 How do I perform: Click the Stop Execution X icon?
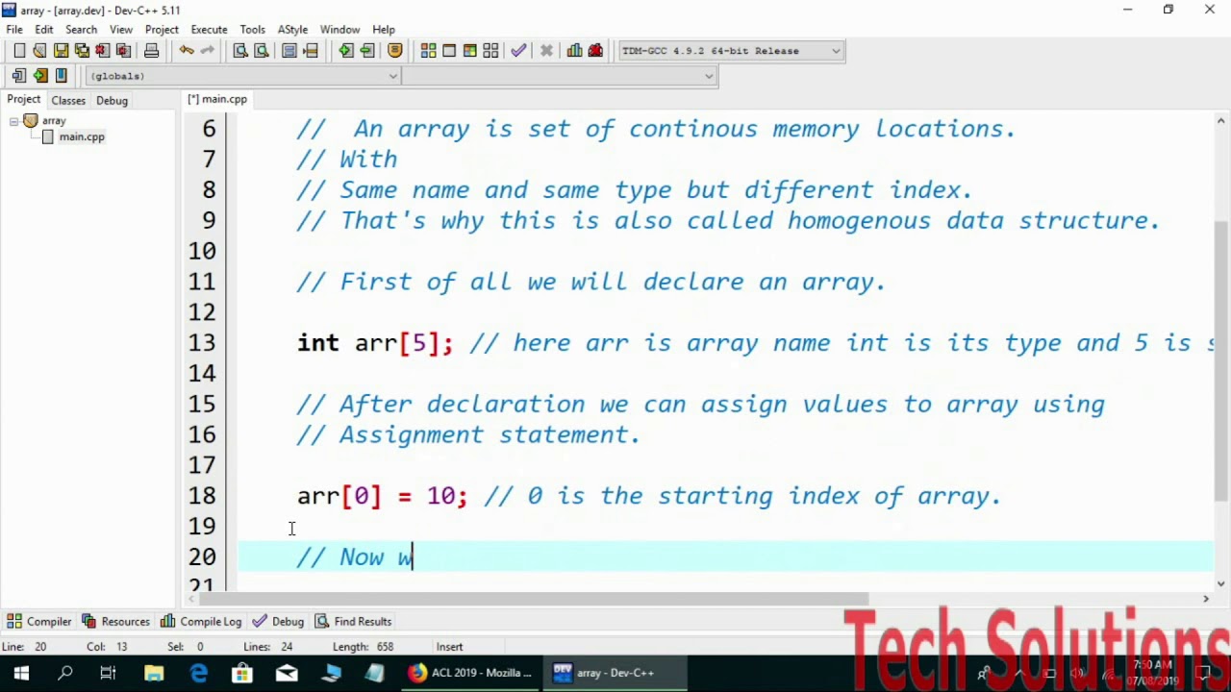coord(546,51)
